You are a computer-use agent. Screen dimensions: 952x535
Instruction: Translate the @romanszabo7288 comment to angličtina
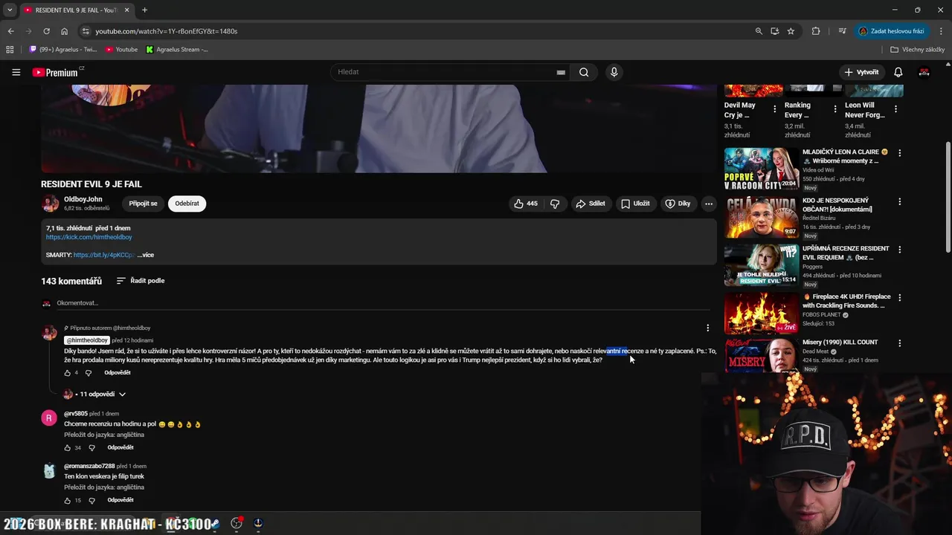coord(104,487)
